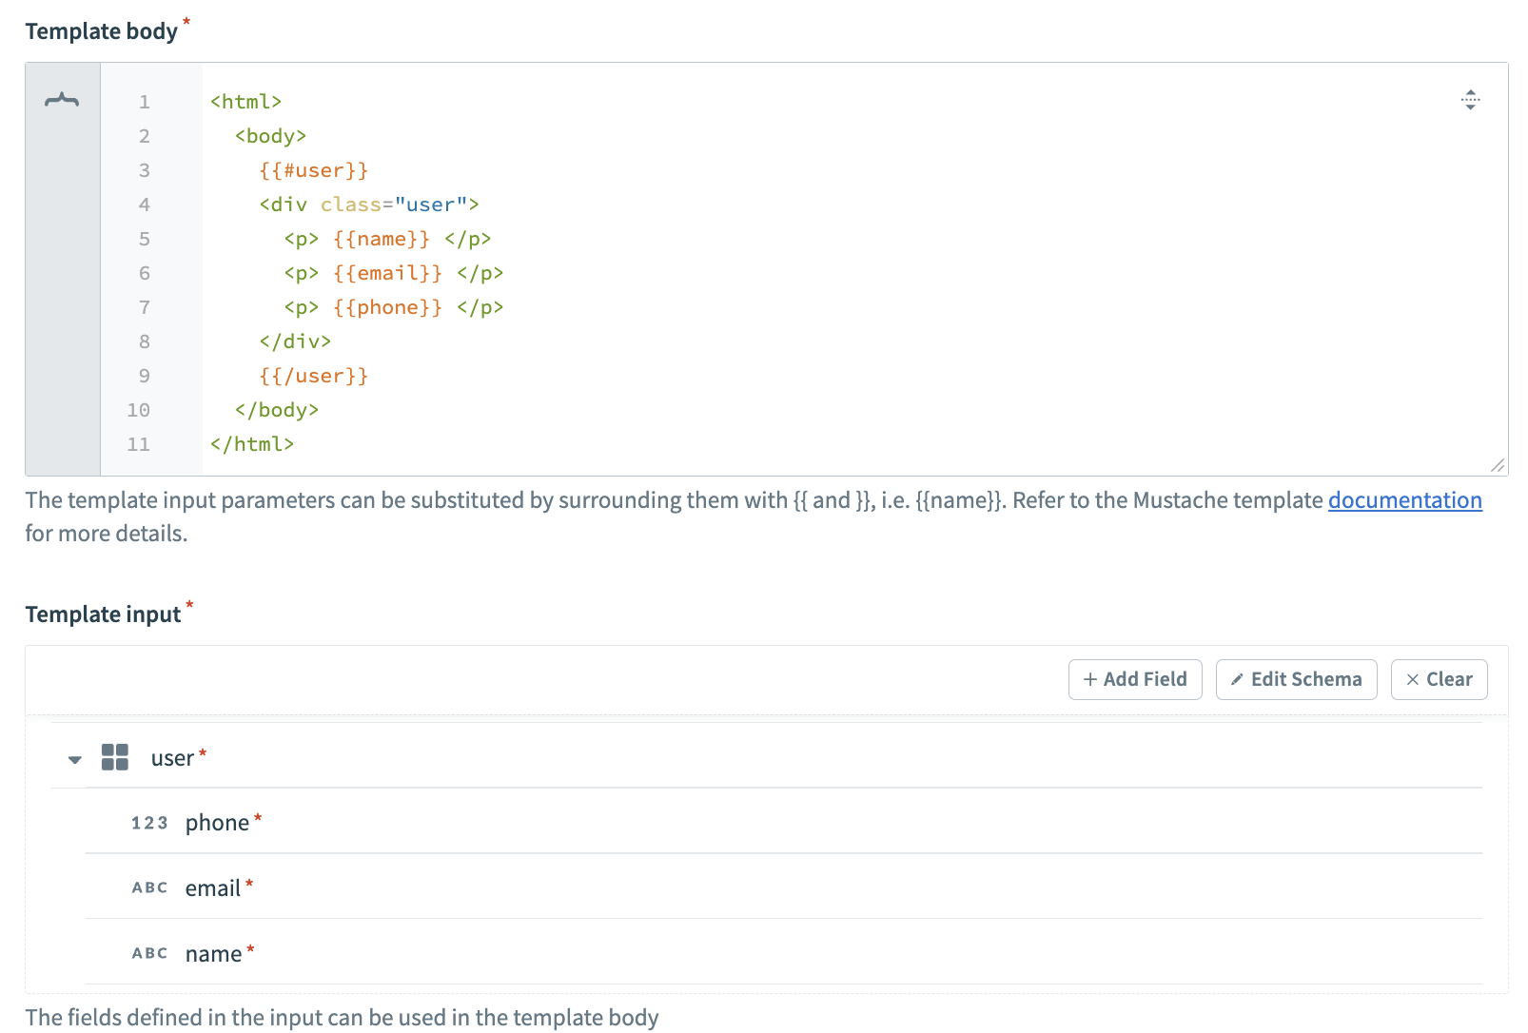Click the plus icon in Add Field

[1090, 679]
